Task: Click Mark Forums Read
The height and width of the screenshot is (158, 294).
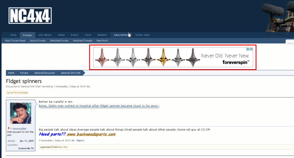Action: tap(15, 41)
